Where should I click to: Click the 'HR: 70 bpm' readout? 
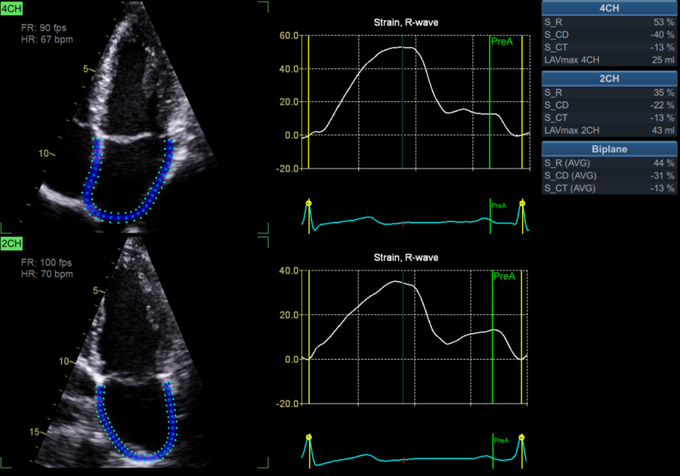pyautogui.click(x=47, y=274)
